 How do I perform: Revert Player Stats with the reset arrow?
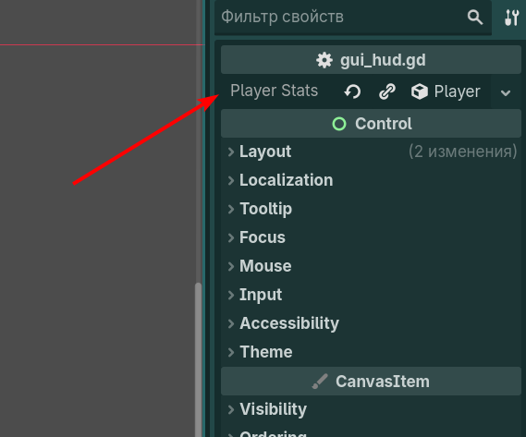[352, 91]
